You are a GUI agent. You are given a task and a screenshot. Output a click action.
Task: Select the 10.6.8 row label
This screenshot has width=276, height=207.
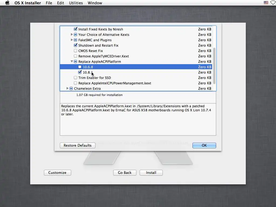pos(88,67)
